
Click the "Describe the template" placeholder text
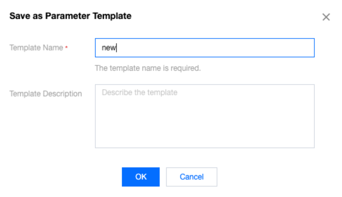[x=139, y=92]
